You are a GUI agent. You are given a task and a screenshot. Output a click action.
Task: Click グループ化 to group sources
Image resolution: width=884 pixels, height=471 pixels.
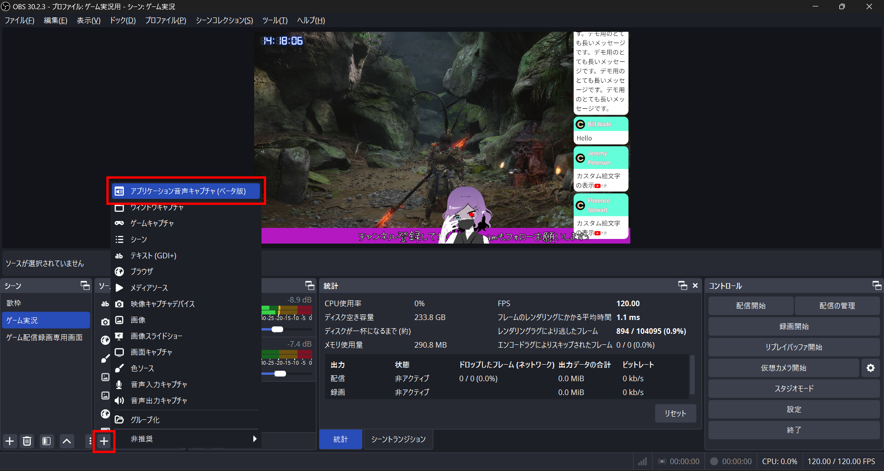[186, 420]
